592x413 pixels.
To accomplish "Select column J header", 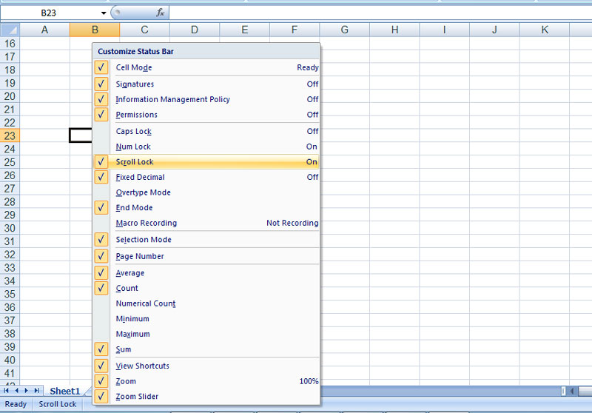I will pyautogui.click(x=494, y=30).
